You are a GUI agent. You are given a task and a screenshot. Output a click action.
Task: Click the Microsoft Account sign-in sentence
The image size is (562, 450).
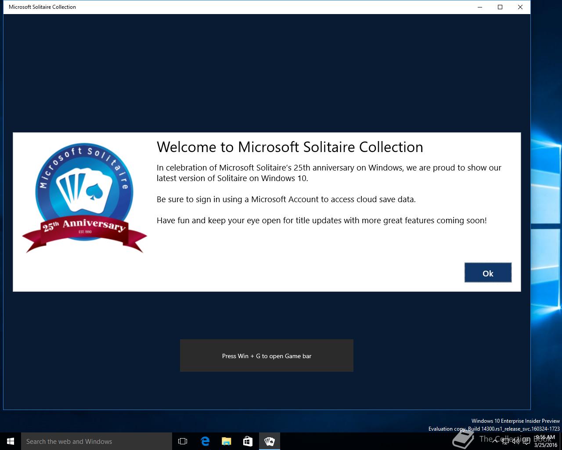(286, 200)
